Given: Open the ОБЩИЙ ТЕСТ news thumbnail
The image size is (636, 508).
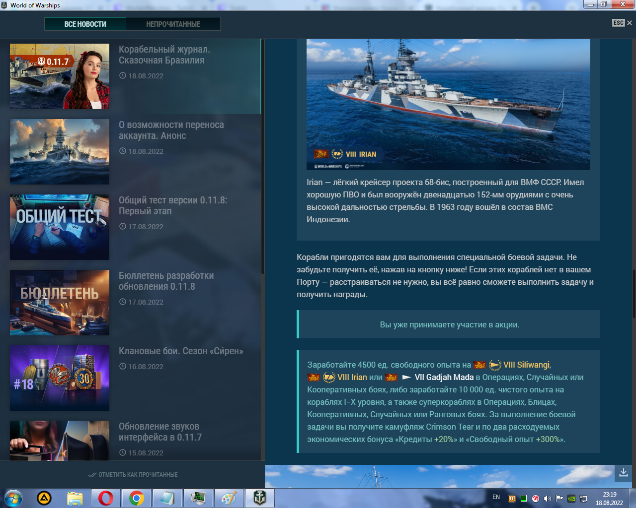Looking at the screenshot, I should click(x=60, y=227).
